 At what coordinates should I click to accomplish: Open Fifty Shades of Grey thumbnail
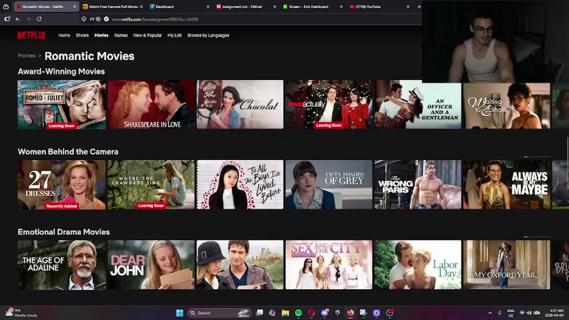(329, 184)
